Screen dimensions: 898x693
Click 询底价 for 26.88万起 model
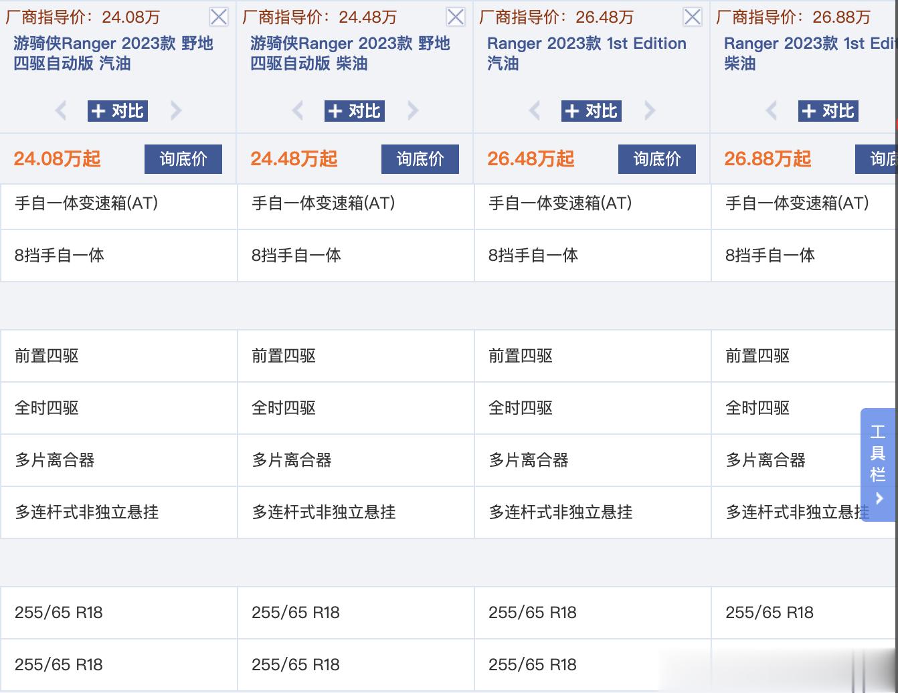pyautogui.click(x=877, y=159)
